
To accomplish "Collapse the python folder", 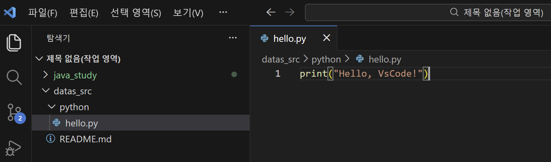I will [52, 107].
